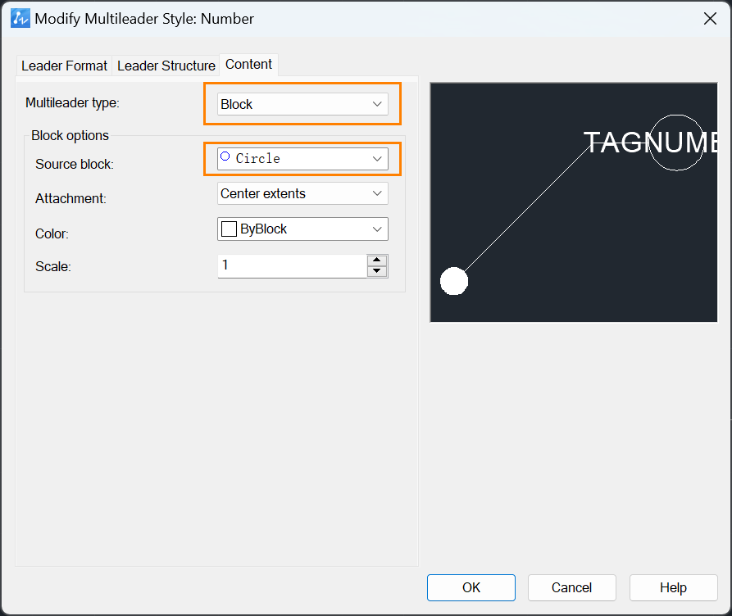Click the blue circle icon in Source block
732x616 pixels.
coord(225,156)
